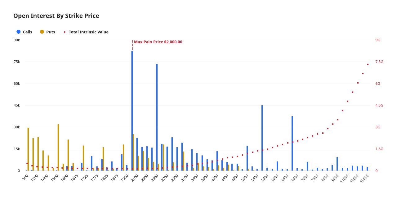Click the 60k left axis label
This screenshot has width=397, height=198.
17,84
